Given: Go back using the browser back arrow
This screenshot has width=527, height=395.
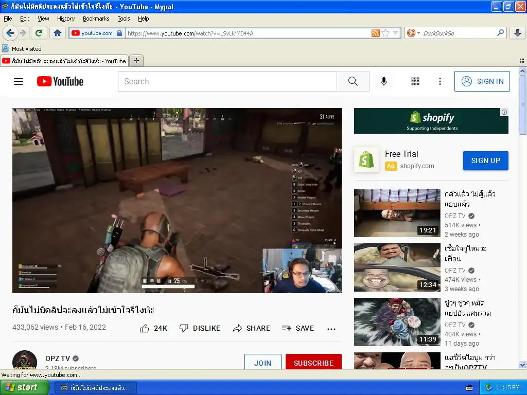Looking at the screenshot, I should [x=10, y=33].
